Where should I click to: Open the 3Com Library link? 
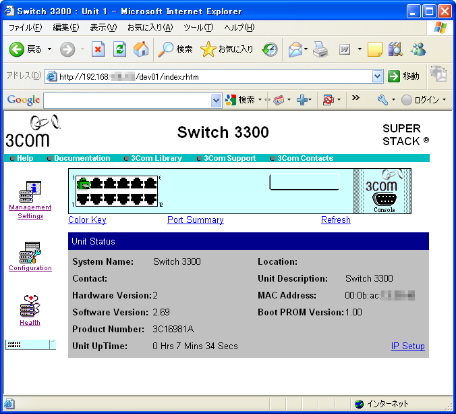[156, 158]
